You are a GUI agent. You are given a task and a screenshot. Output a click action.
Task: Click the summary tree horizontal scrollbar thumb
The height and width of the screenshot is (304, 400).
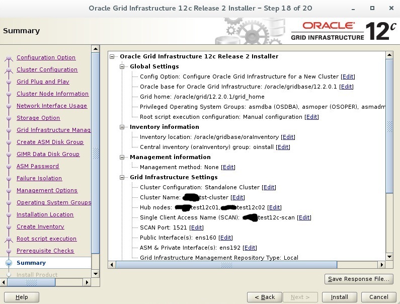226,265
